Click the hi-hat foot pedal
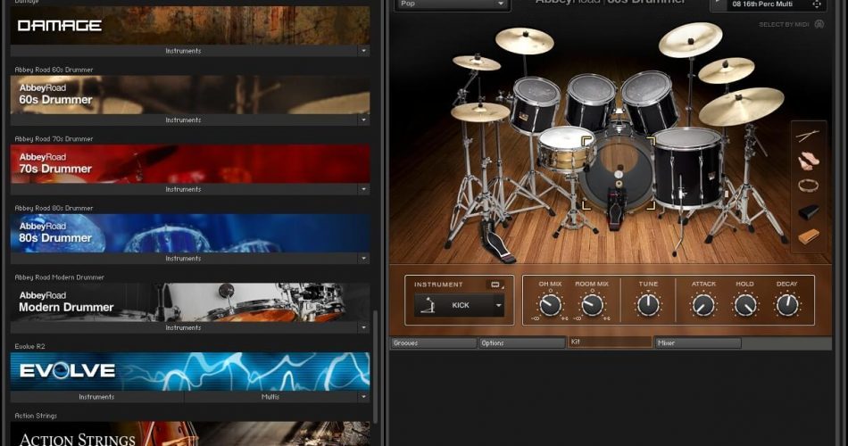 tap(497, 244)
